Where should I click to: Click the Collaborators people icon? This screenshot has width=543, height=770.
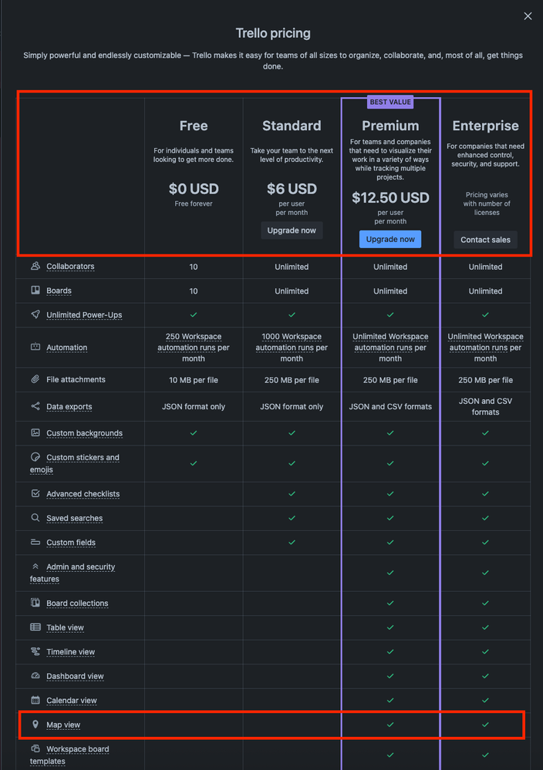[34, 267]
